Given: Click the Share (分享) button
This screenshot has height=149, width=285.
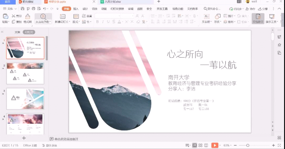Looking at the screenshot, I should tap(263, 9).
